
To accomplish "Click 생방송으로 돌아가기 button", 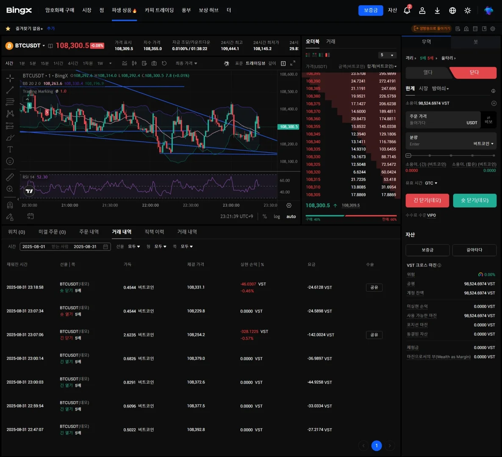I will coord(432,28).
